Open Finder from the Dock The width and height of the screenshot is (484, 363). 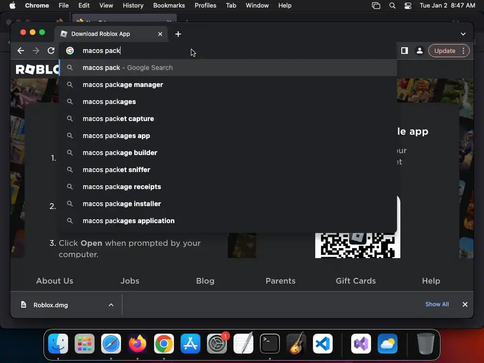coord(58,344)
